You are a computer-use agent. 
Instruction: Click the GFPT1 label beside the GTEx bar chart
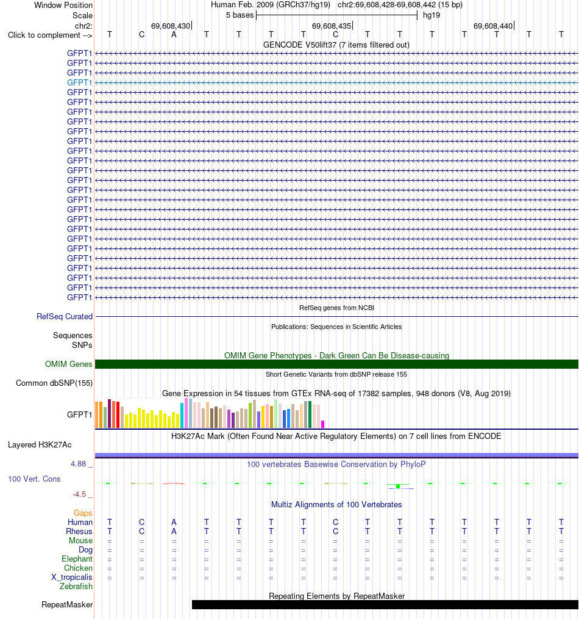[79, 414]
